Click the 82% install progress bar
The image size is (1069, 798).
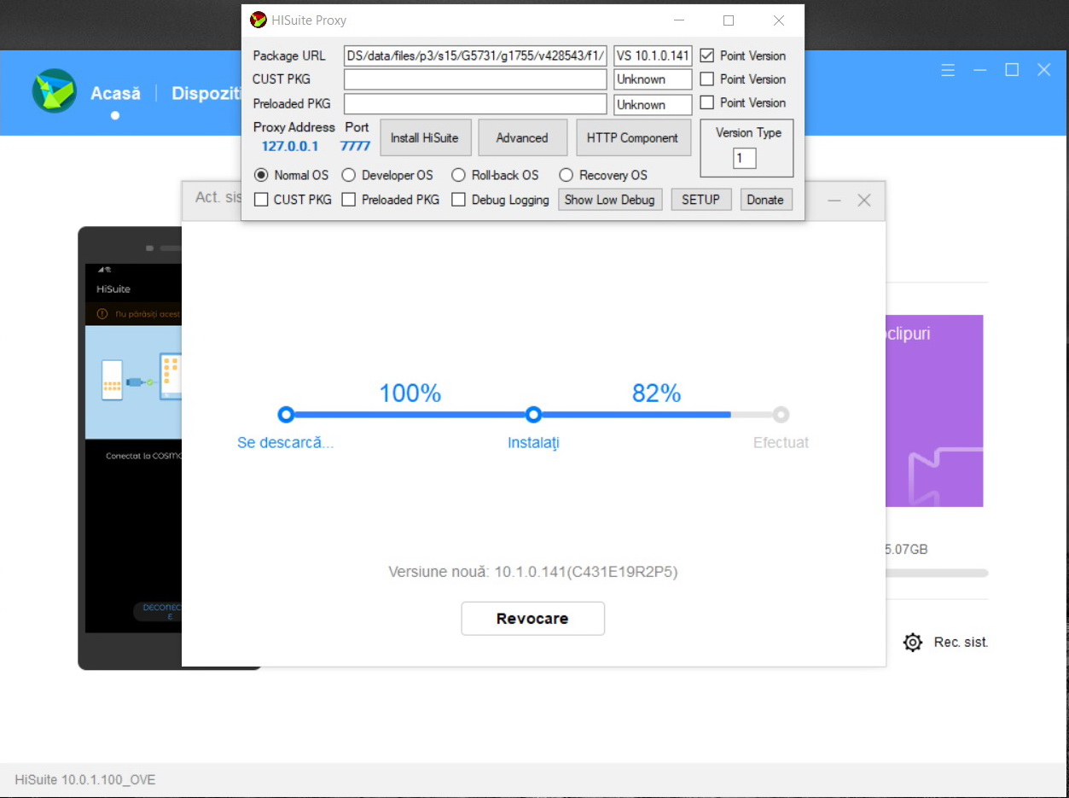[657, 415]
